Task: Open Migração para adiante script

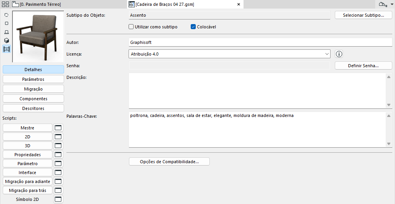Action: 28,181
